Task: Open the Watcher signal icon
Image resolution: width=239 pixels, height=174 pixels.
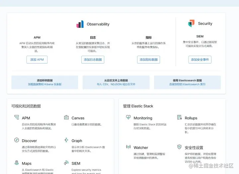Action: [128, 147]
